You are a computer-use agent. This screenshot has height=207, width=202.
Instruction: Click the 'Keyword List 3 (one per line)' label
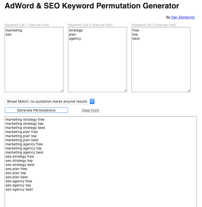(x=154, y=25)
